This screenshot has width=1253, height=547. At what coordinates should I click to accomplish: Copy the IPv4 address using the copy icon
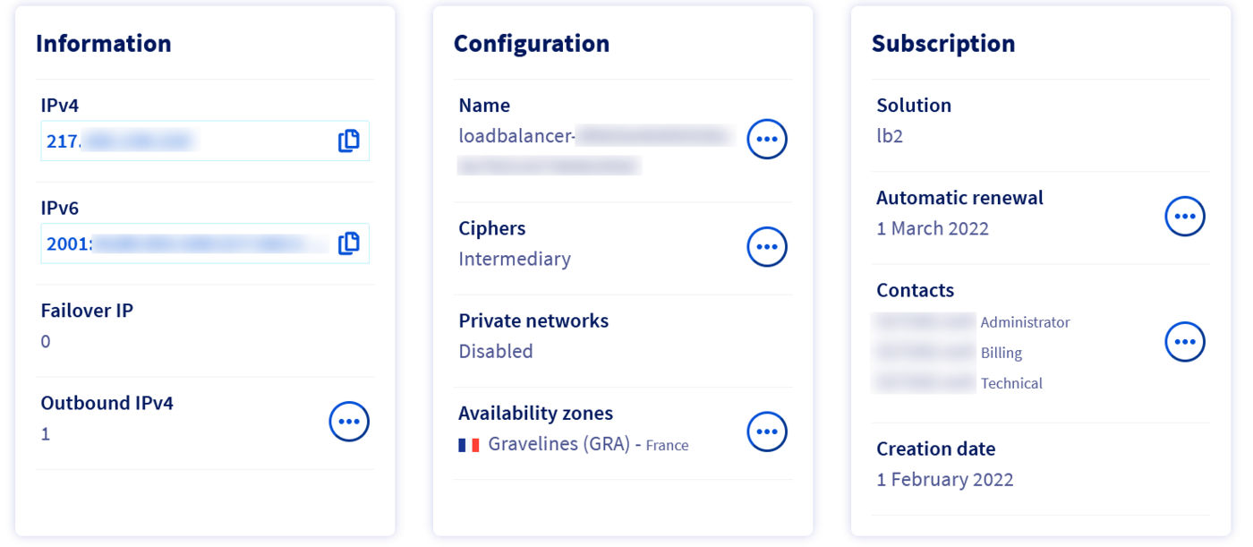click(348, 141)
